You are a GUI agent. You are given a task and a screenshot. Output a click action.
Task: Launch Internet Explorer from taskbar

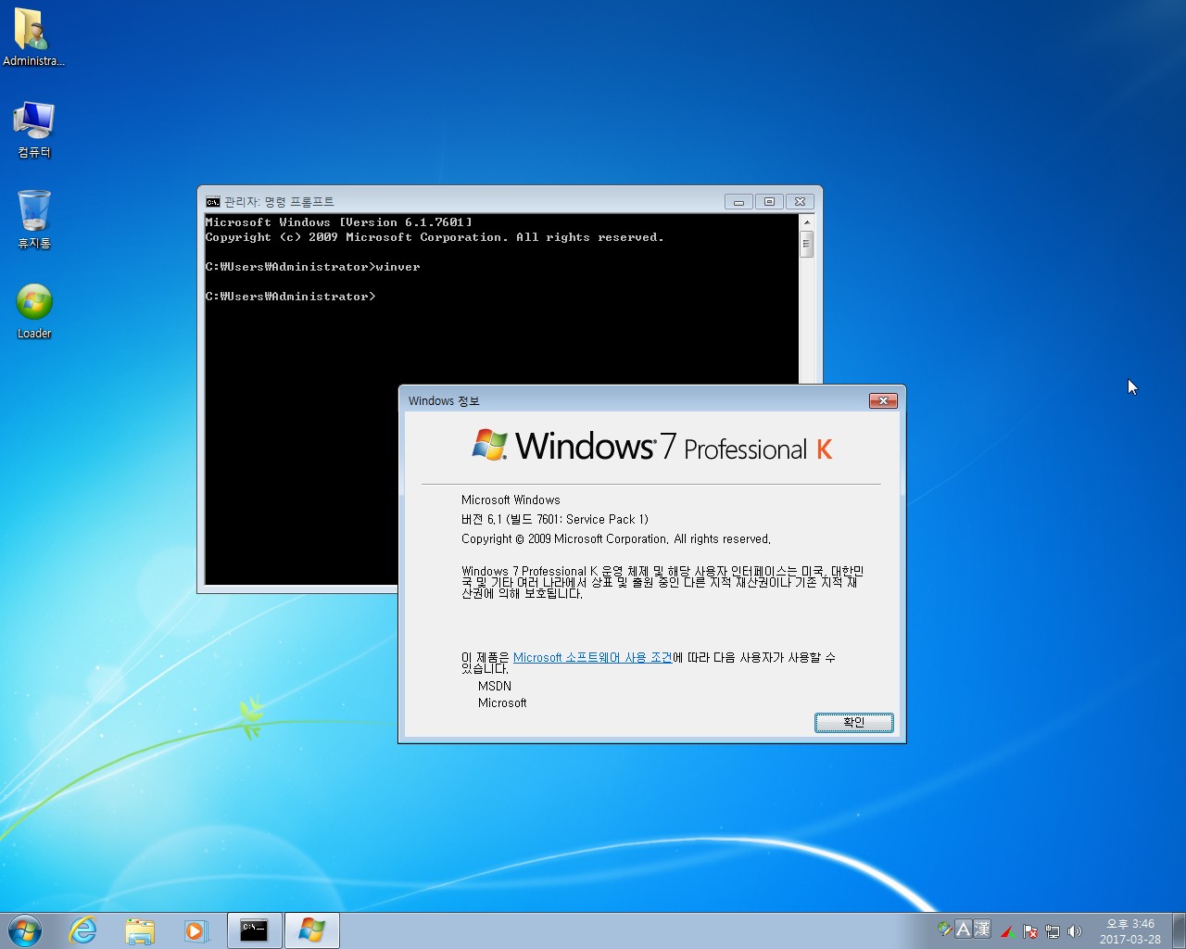[83, 930]
